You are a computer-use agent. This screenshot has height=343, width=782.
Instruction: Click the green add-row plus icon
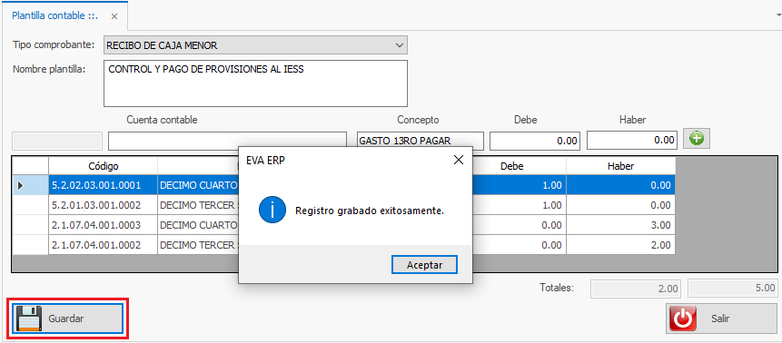click(x=697, y=139)
